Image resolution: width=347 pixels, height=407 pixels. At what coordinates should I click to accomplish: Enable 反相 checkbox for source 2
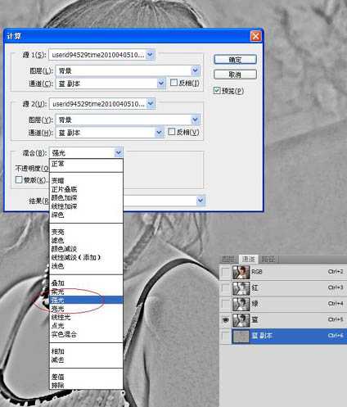[x=171, y=132]
